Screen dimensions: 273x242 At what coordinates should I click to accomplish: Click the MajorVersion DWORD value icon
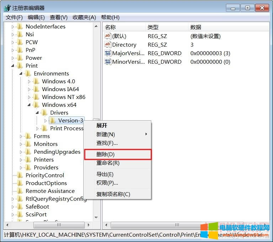[x=108, y=53]
